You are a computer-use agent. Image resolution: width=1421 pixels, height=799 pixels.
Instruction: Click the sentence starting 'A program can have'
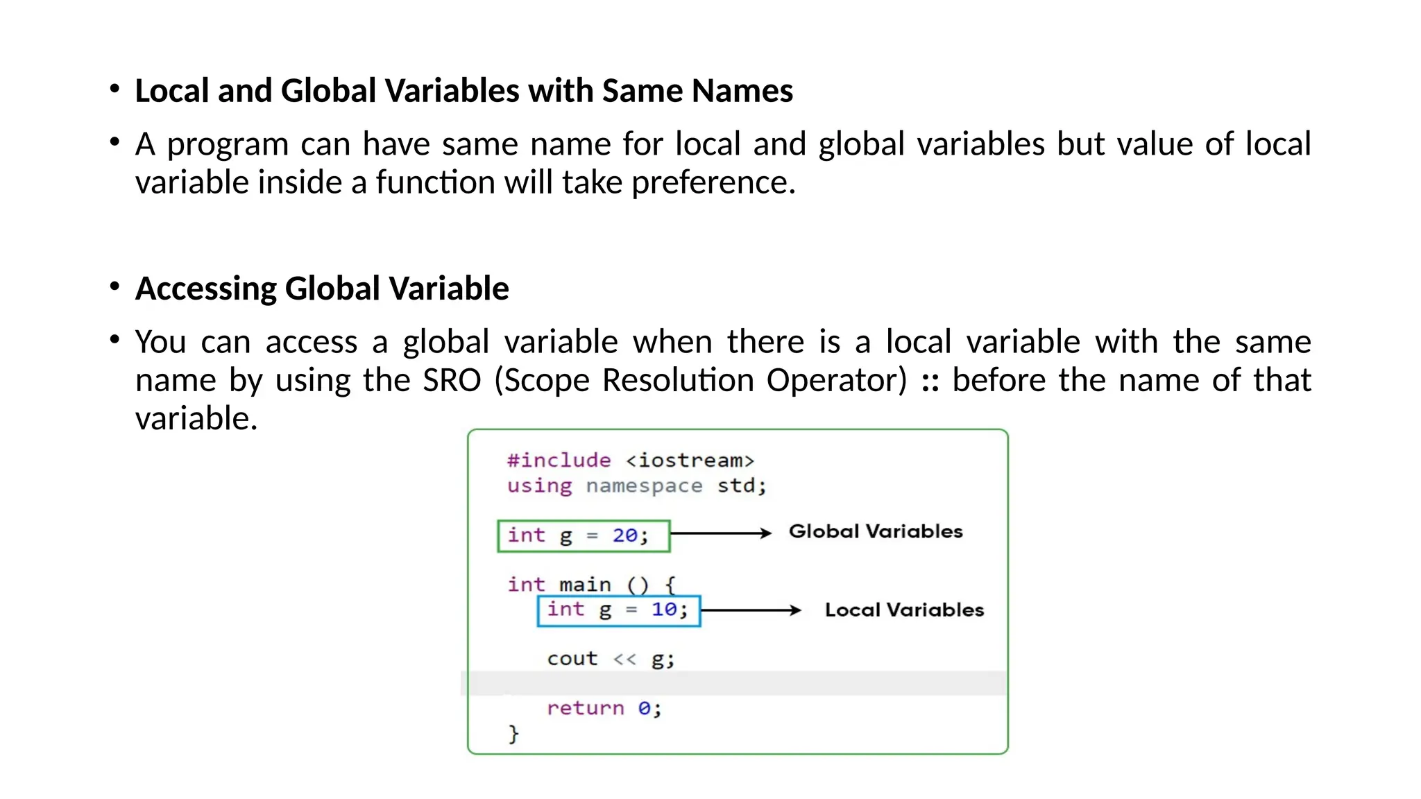(x=722, y=144)
